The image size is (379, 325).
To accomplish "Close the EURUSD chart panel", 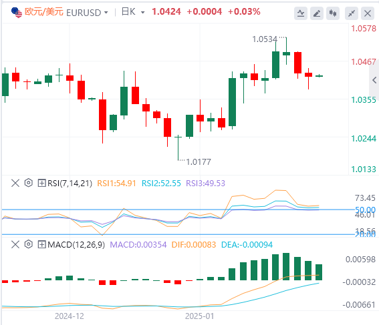I will pyautogui.click(x=368, y=13).
